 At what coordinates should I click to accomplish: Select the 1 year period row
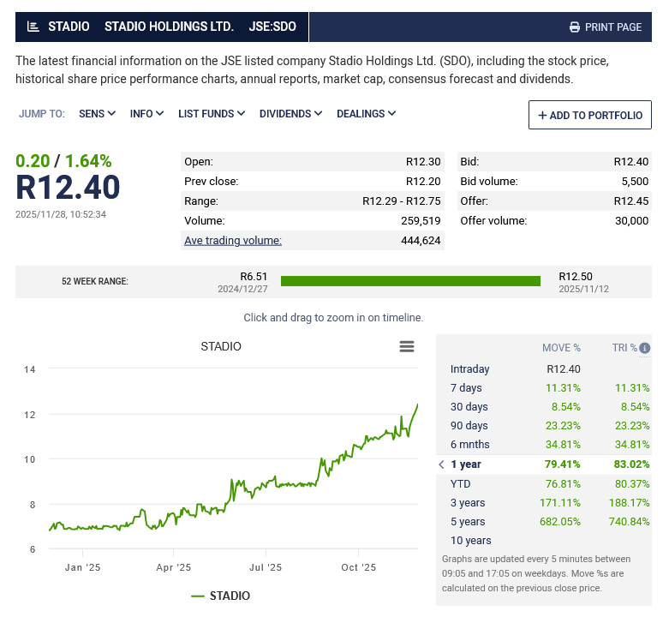[544, 464]
